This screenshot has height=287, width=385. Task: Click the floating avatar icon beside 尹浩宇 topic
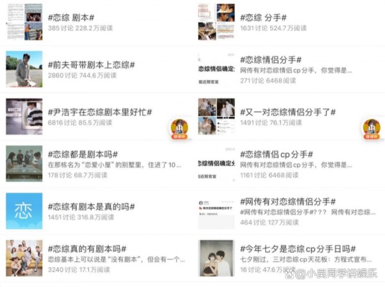coord(180,129)
